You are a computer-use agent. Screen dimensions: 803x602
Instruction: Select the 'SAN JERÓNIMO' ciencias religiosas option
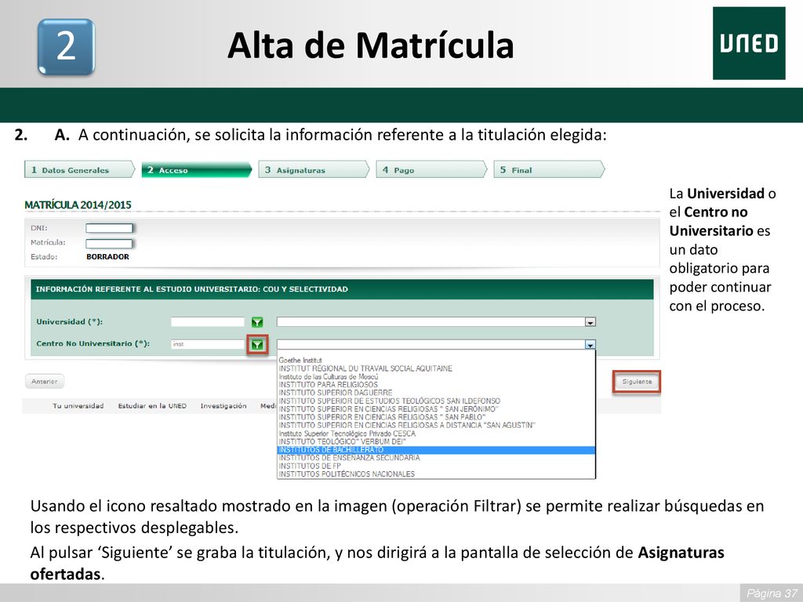point(436,409)
